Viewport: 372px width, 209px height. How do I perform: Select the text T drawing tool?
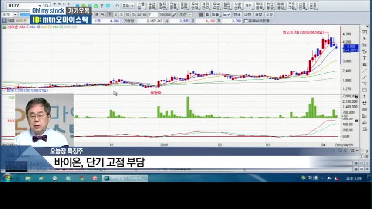click(x=364, y=58)
